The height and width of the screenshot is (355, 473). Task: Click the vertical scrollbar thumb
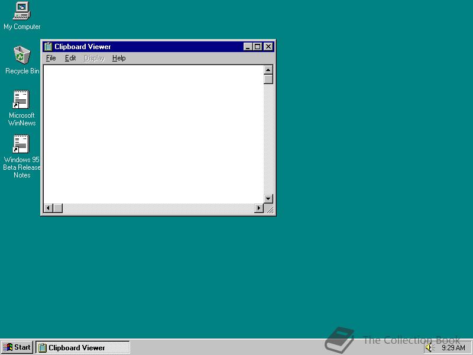(x=268, y=79)
